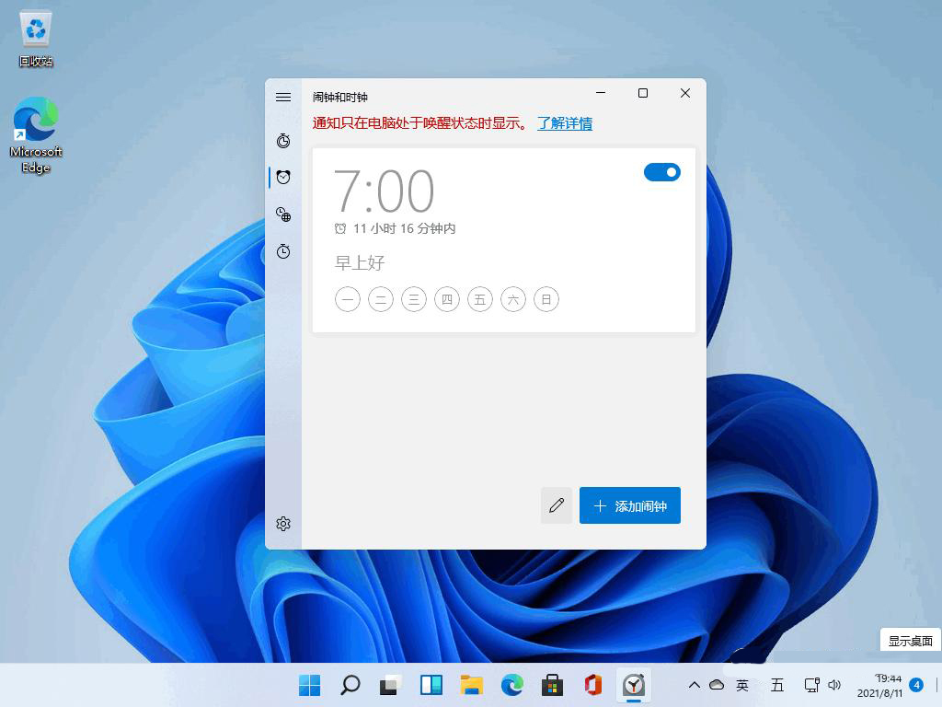Click the 11 小时 16 分钟内 text
Screen dimensions: 942x707
pos(404,228)
